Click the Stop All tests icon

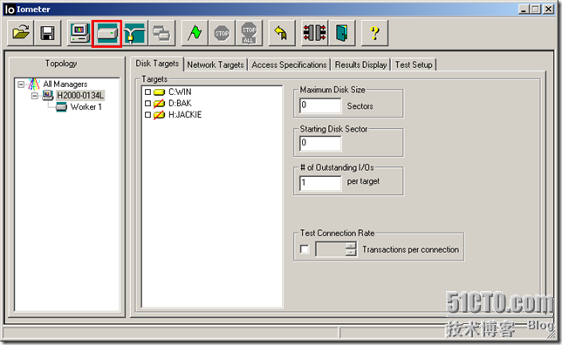249,33
